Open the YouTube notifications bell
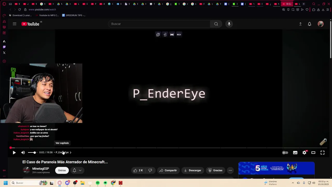332x187 pixels. [309, 24]
